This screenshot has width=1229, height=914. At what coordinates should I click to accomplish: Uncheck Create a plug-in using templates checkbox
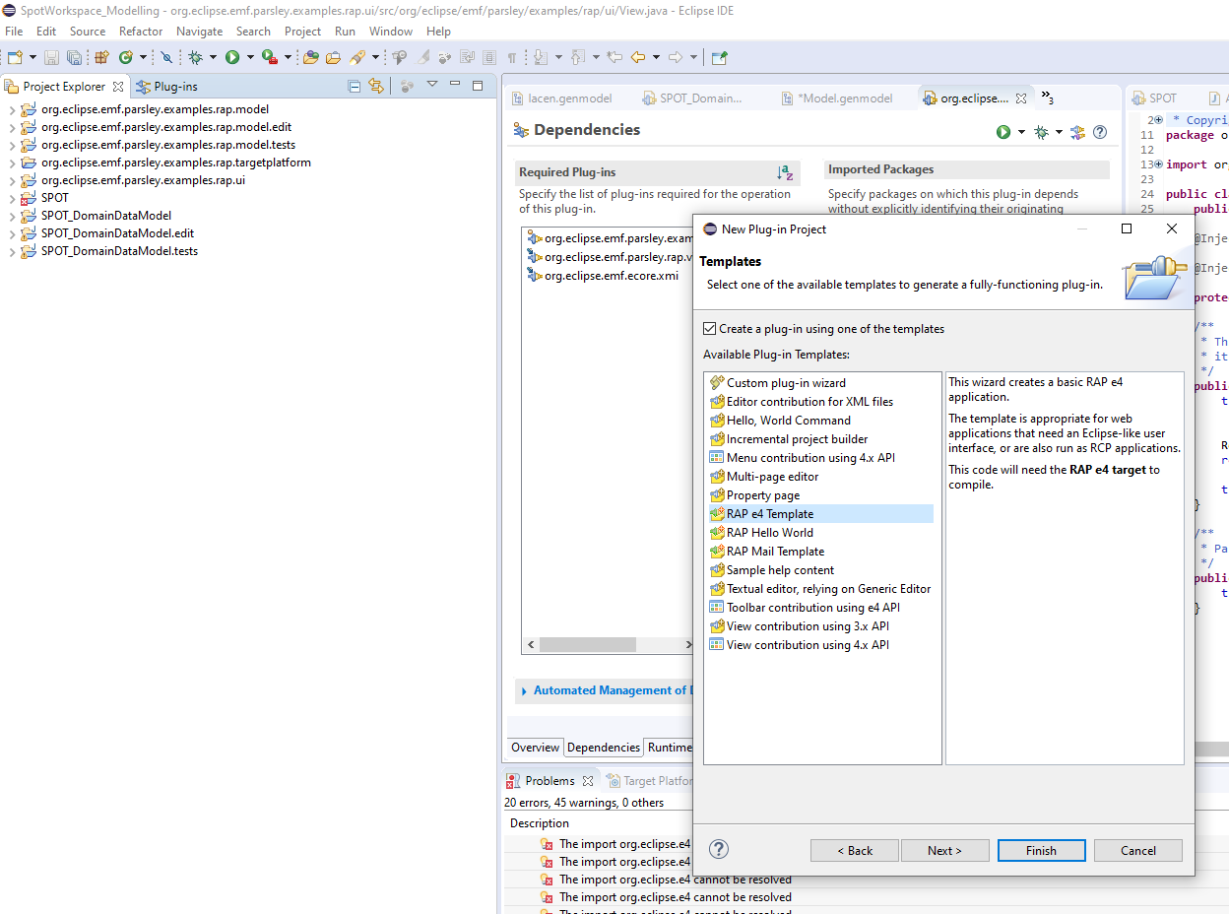click(x=710, y=329)
